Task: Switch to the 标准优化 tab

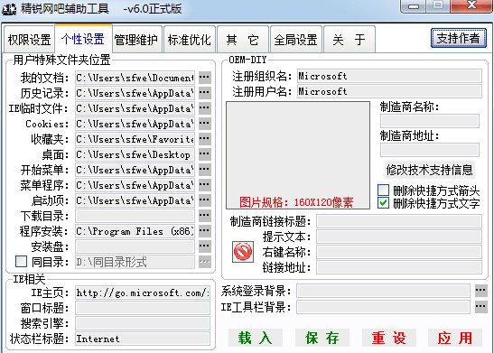Action: pyautogui.click(x=190, y=40)
